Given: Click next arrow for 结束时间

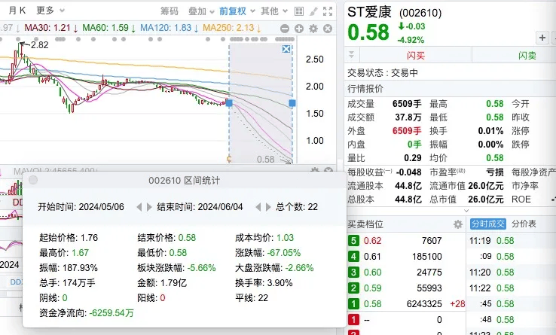Looking at the screenshot, I should (x=268, y=207).
